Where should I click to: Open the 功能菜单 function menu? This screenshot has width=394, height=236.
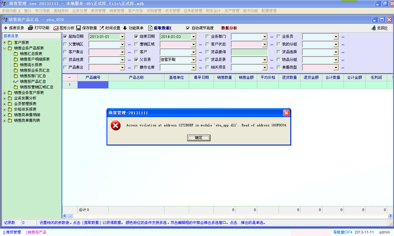coord(125,28)
